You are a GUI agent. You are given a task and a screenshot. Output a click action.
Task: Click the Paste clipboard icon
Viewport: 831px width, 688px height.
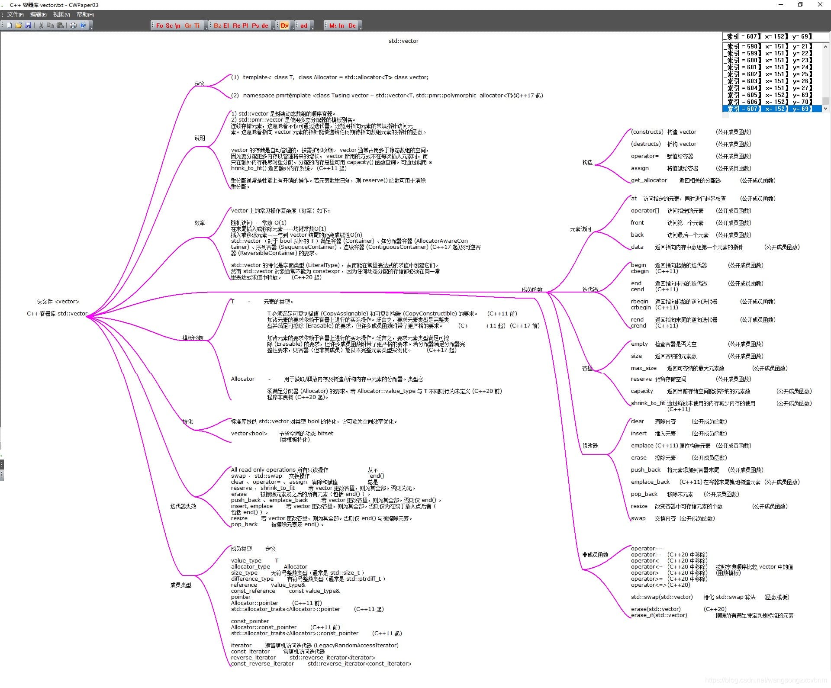(x=60, y=26)
